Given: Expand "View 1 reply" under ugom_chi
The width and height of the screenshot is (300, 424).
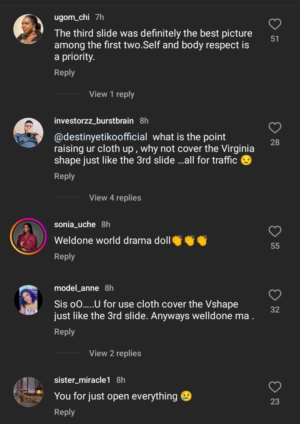Looking at the screenshot, I should (x=112, y=94).
